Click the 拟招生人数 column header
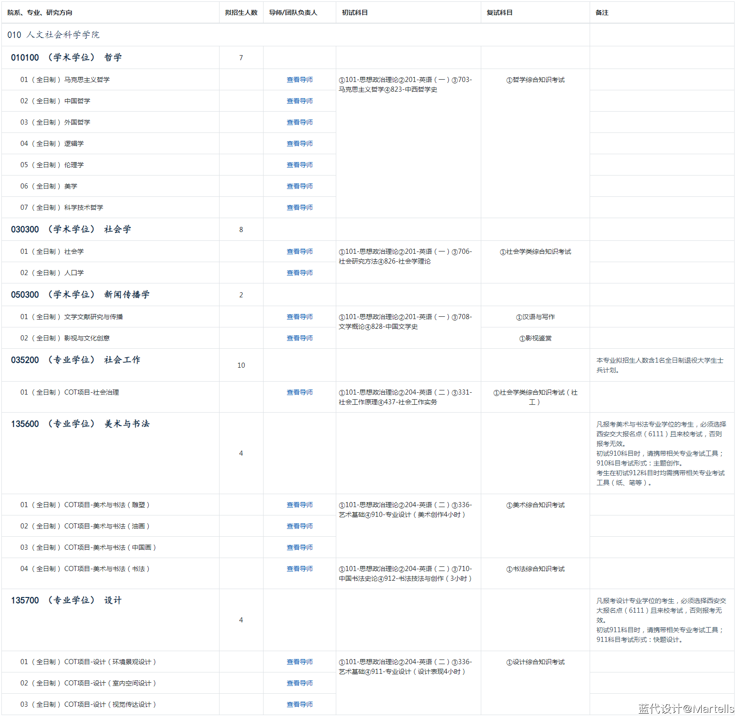This screenshot has width=736, height=716. (x=241, y=13)
